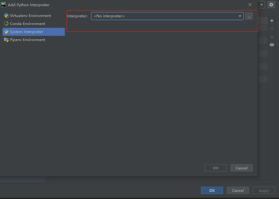This screenshot has width=279, height=199.
Task: Click the System Interpreter Python icon
Action: pos(6,32)
